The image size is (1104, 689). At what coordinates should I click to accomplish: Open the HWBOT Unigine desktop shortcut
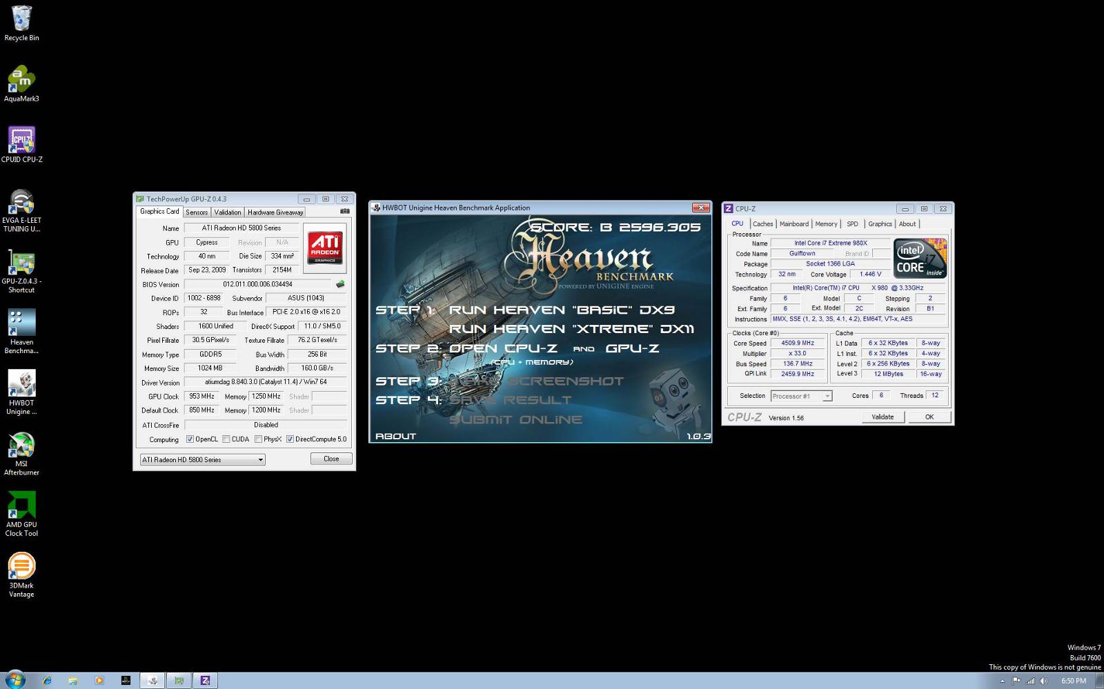(21, 392)
